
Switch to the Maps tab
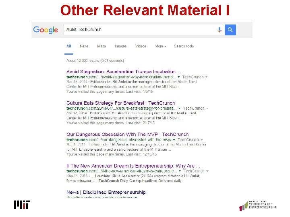point(101,46)
